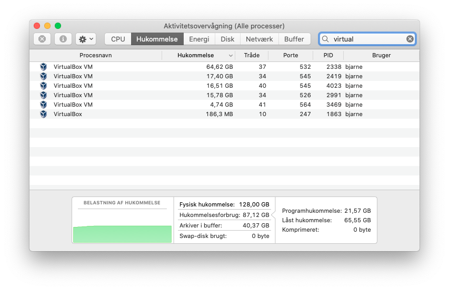The height and width of the screenshot is (290, 449).
Task: Click the VirtualBox icon for PID 3469
Action: pyautogui.click(x=44, y=105)
